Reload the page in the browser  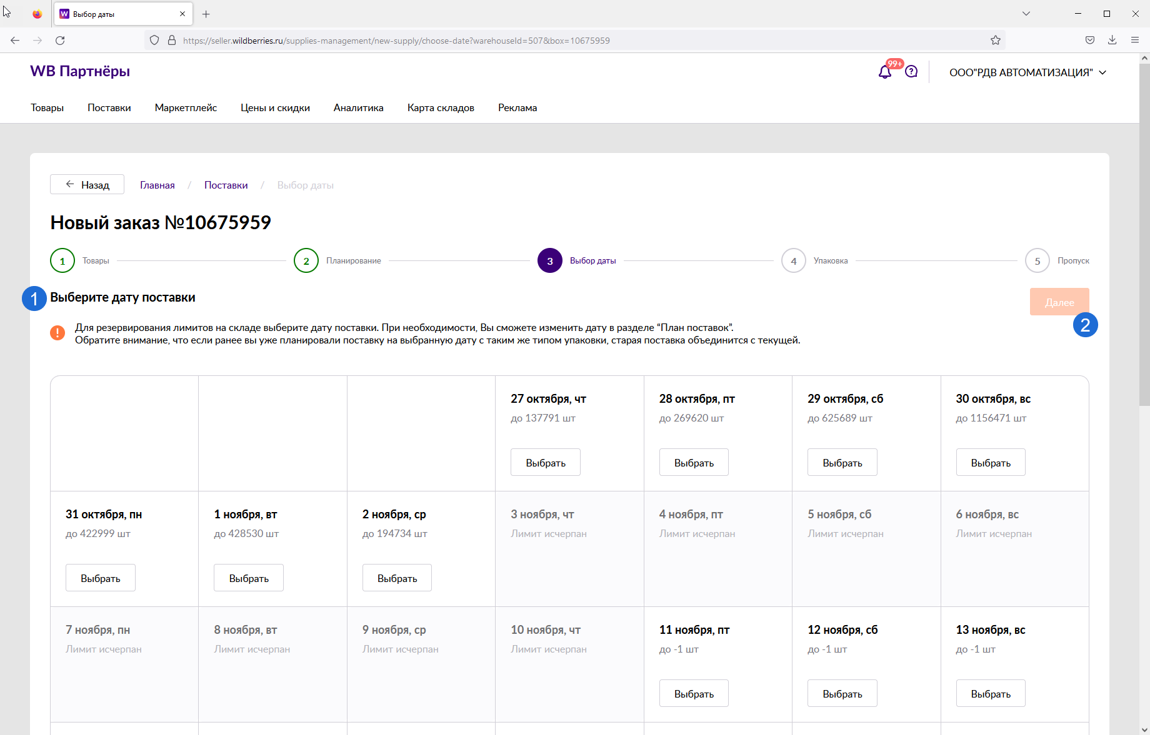pos(60,41)
